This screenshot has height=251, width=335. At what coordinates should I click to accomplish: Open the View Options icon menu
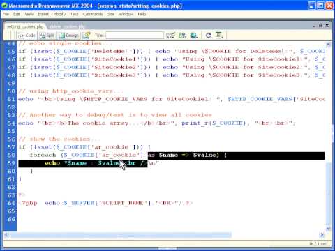pos(219,36)
